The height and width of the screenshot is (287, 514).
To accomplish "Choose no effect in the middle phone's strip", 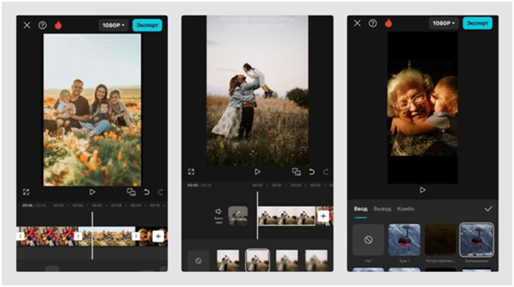I will pos(198,260).
